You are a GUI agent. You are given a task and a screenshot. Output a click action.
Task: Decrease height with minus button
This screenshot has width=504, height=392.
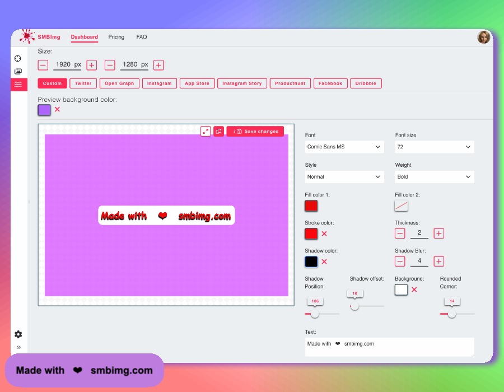tap(110, 65)
